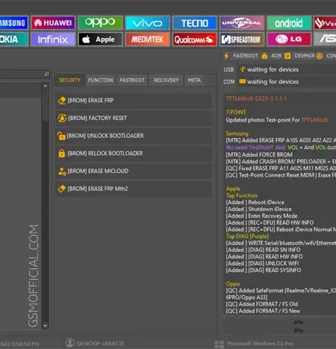Select the Oppo brand button
The height and width of the screenshot is (349, 336).
pos(100,23)
